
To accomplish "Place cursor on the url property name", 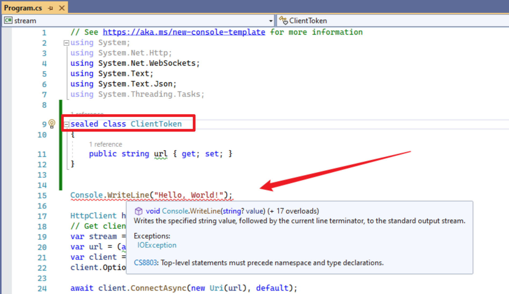I will (x=161, y=154).
